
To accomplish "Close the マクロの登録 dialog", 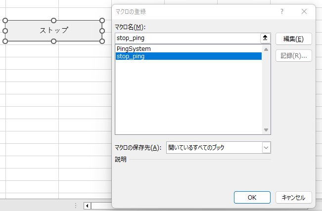I will coord(304,11).
